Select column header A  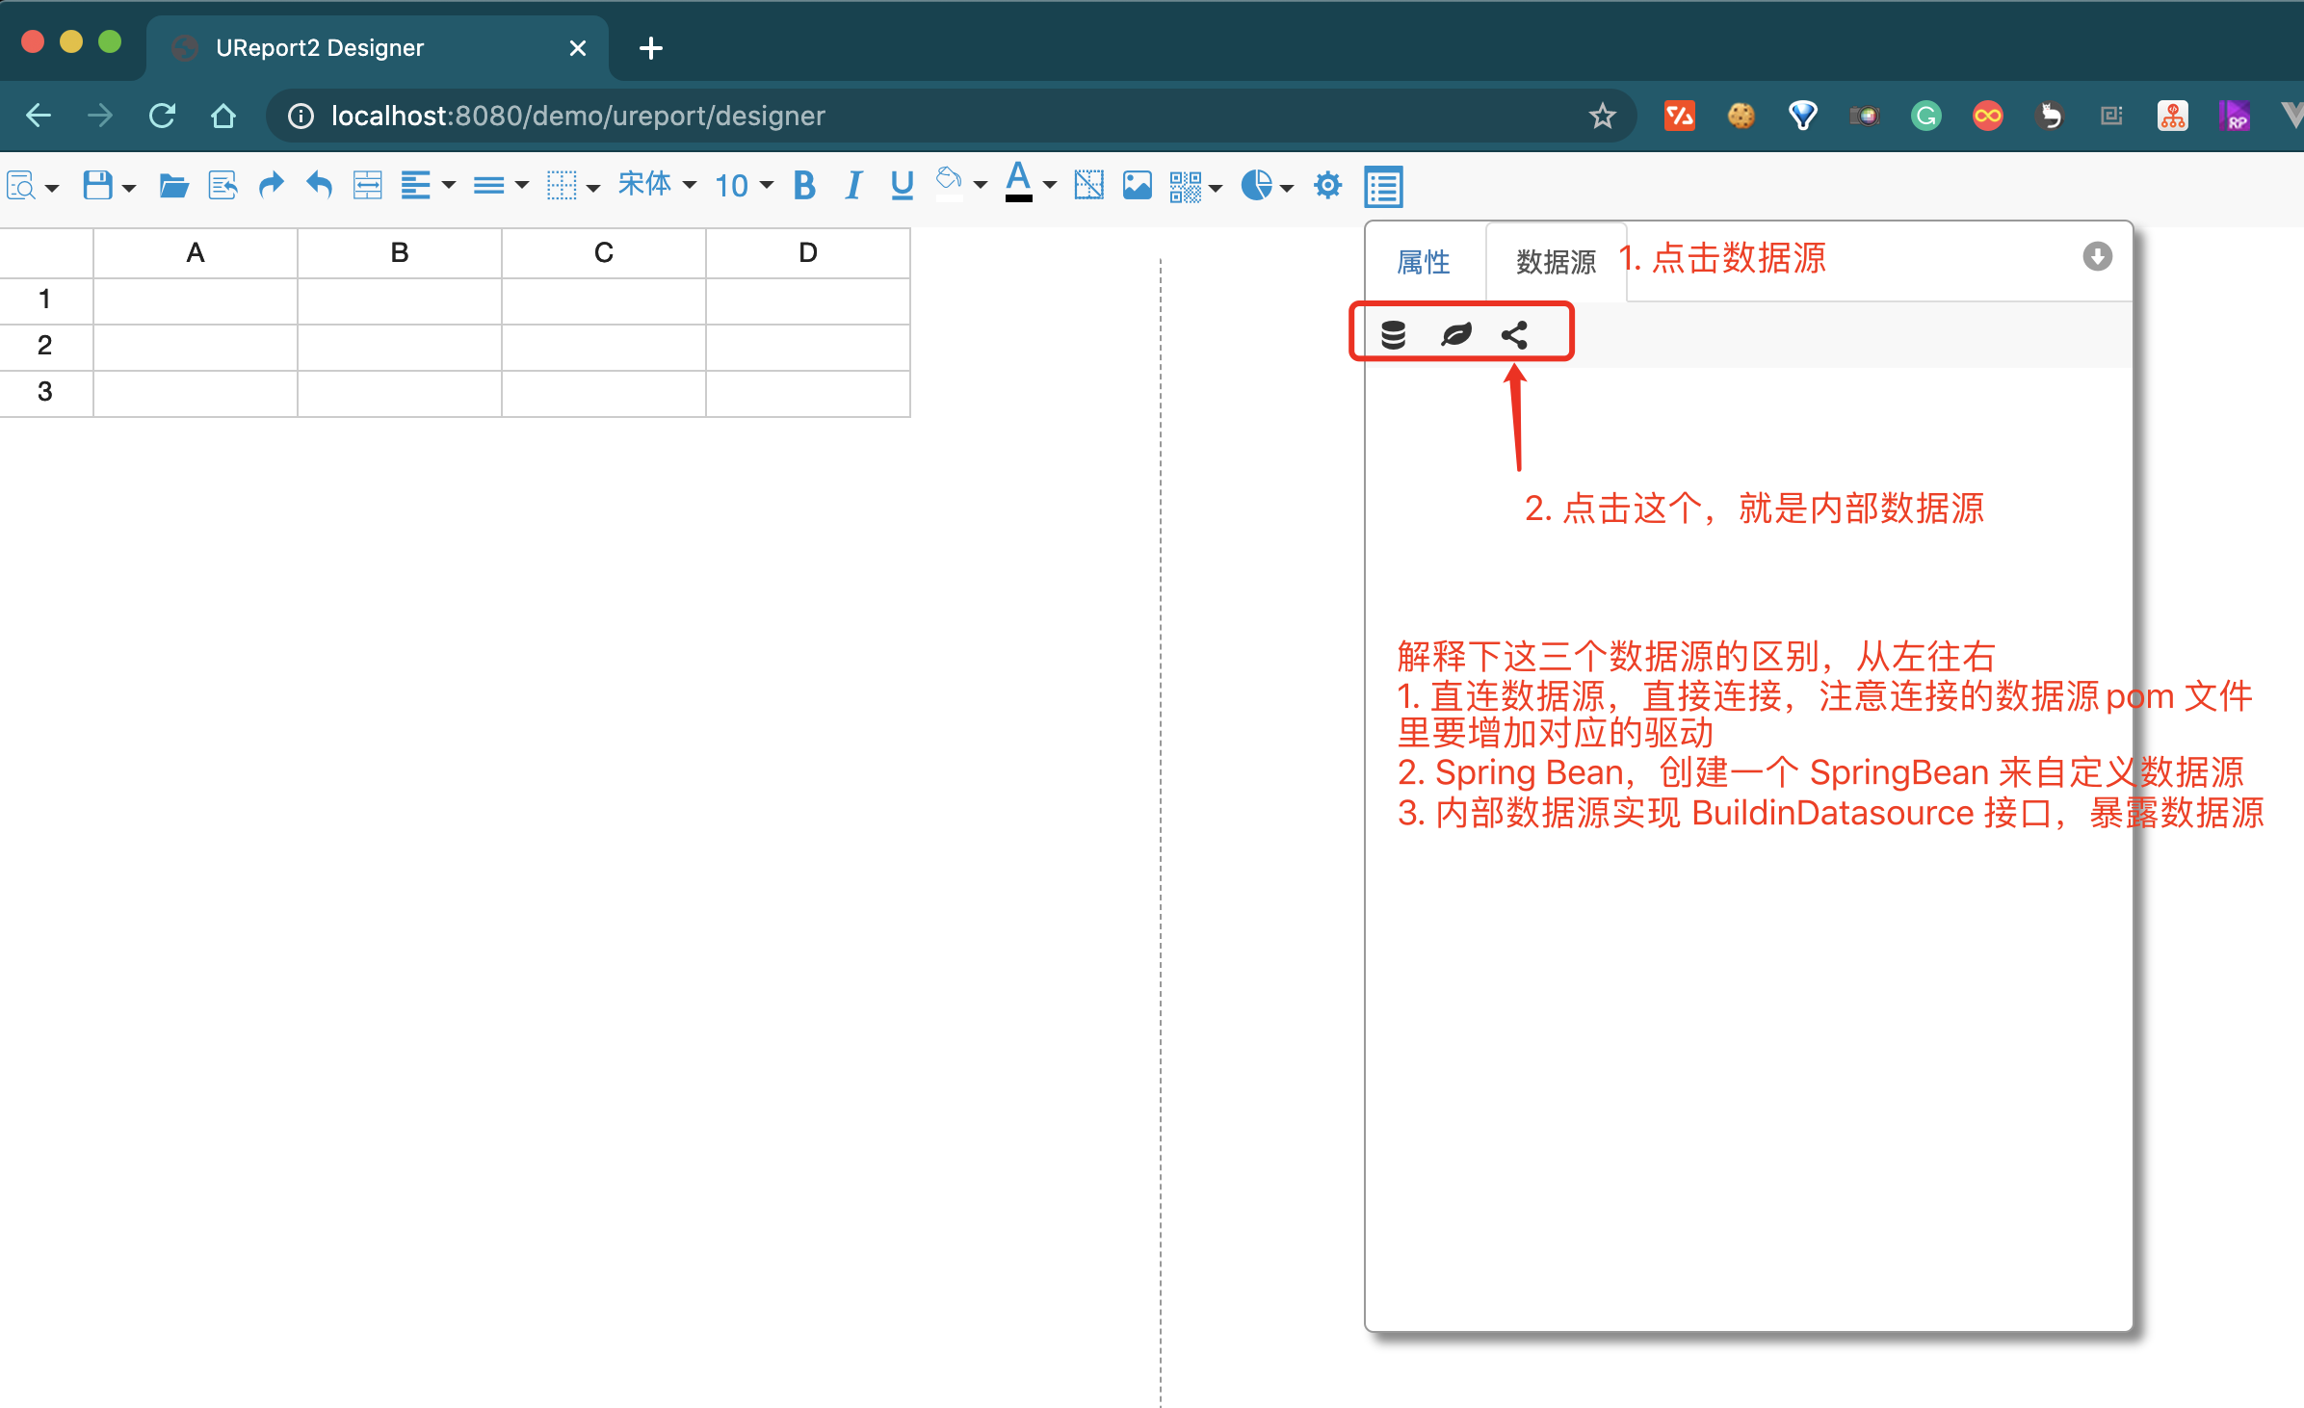click(196, 253)
